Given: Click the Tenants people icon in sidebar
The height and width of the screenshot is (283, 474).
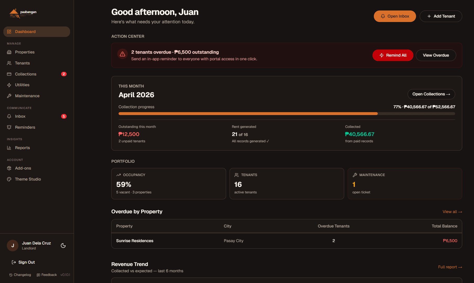Looking at the screenshot, I should (9, 63).
